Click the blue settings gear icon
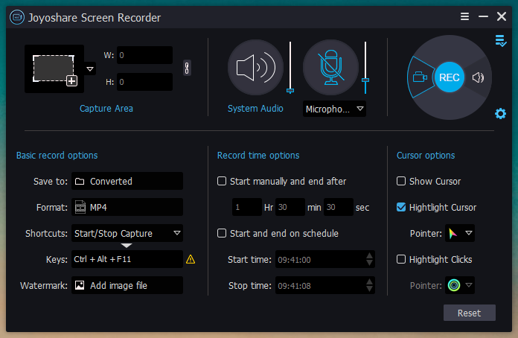Screen dimensions: 518x338 tap(500, 114)
